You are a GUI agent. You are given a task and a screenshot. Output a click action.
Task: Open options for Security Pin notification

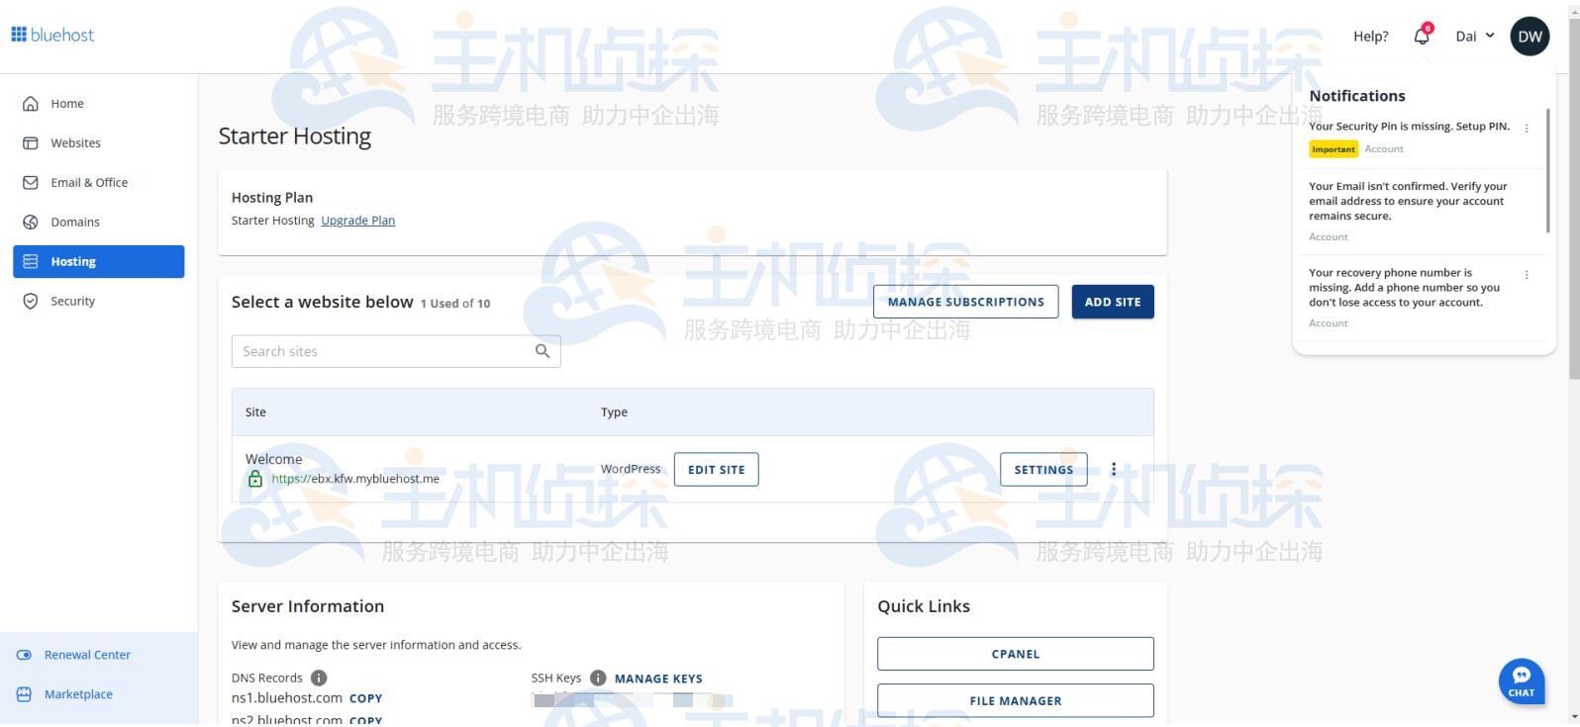(x=1527, y=129)
